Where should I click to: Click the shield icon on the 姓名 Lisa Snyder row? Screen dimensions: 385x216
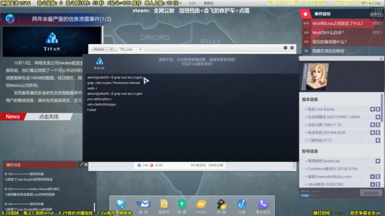point(373,109)
